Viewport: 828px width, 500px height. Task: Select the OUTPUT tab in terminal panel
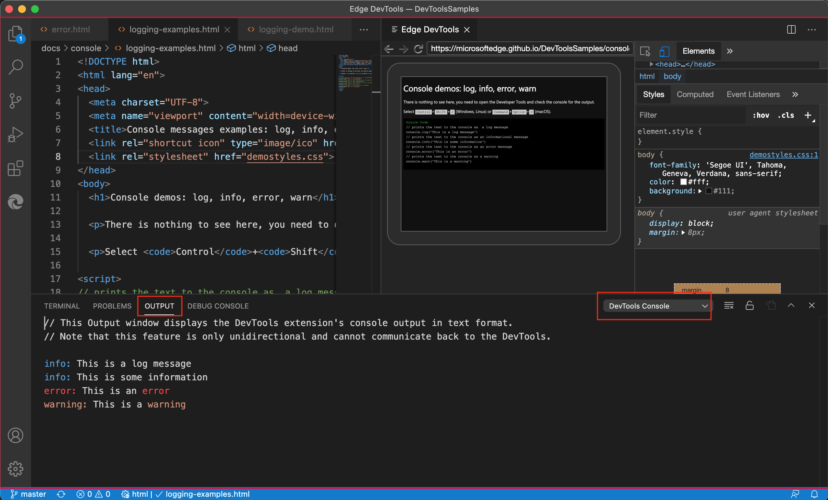click(160, 306)
